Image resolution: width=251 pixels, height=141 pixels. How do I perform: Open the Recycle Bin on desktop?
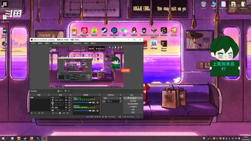[x=204, y=5]
